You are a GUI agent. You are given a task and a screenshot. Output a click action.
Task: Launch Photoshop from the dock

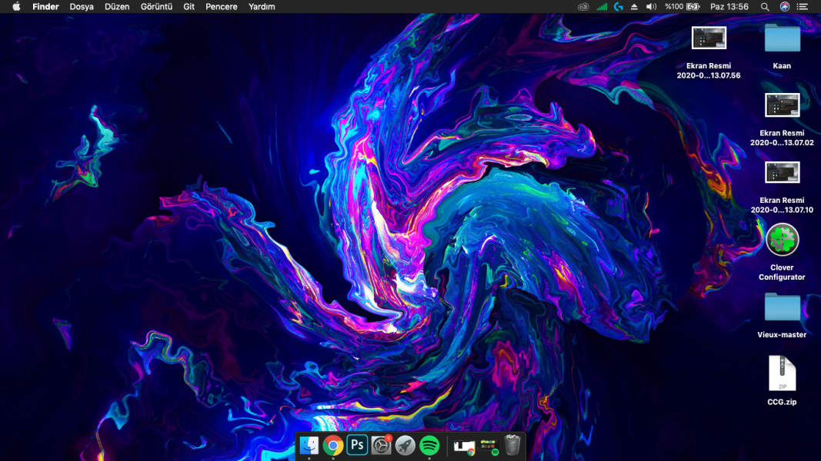pyautogui.click(x=357, y=445)
